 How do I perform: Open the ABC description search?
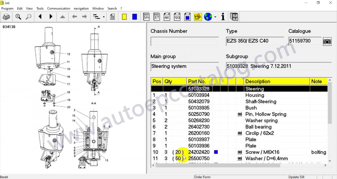point(167,17)
